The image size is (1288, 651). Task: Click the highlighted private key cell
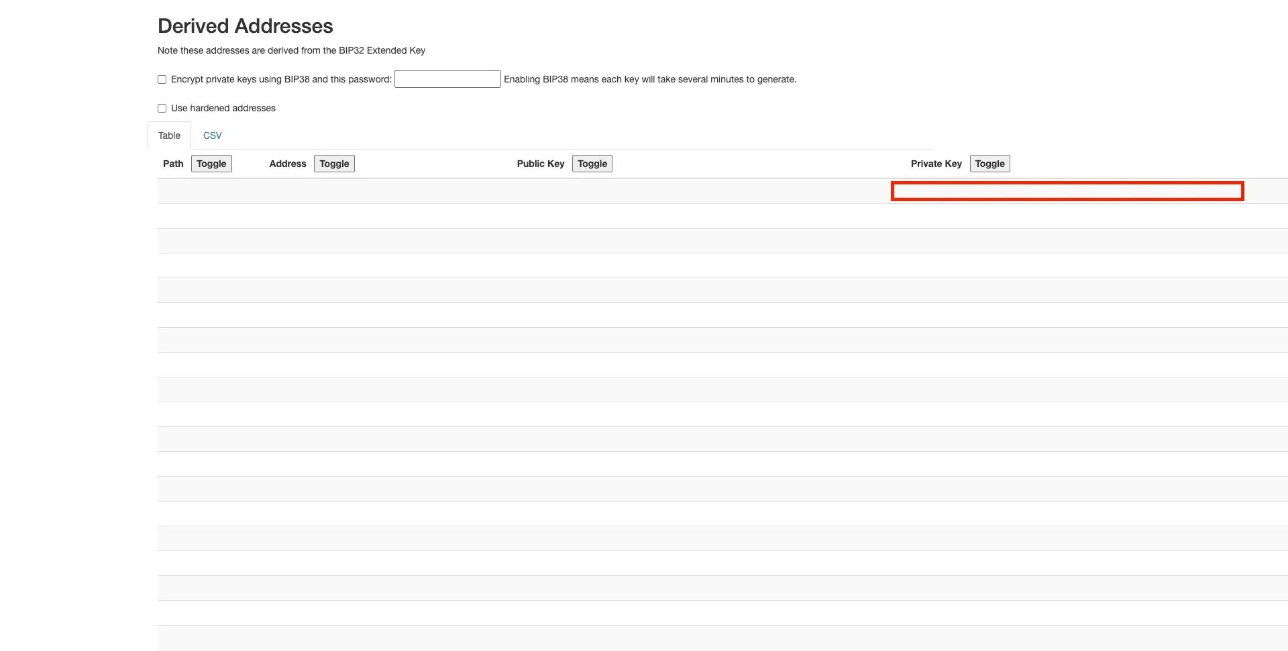click(x=1067, y=192)
